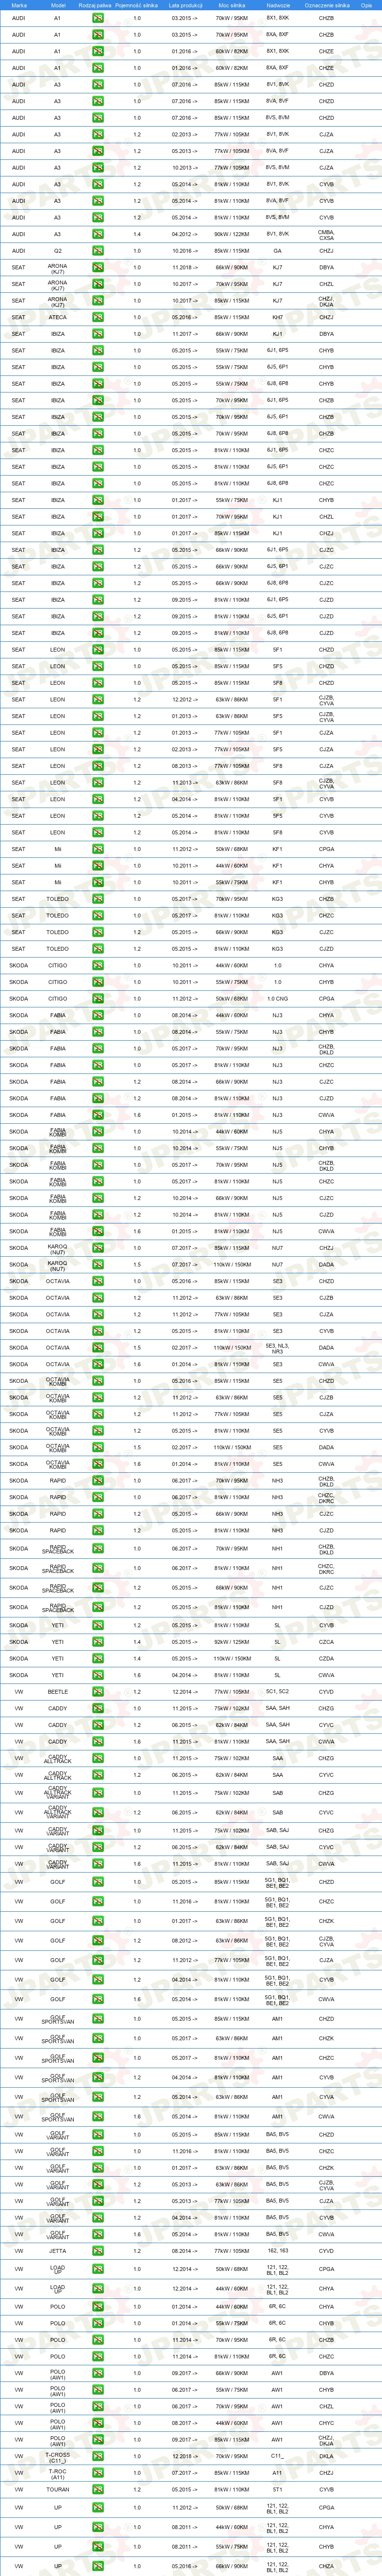Click fuel icon in SKODA KAROQ 1.0 CHZJ row
Viewport: 382px width, 2576px height.
click(x=98, y=1248)
